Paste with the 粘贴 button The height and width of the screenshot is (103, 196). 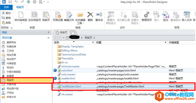coord(7,23)
